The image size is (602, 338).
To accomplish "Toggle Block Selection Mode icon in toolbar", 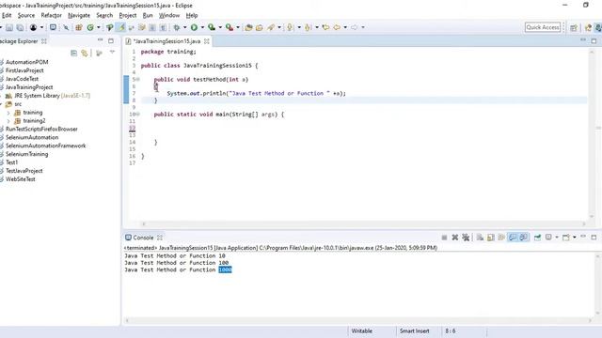I will (x=152, y=27).
